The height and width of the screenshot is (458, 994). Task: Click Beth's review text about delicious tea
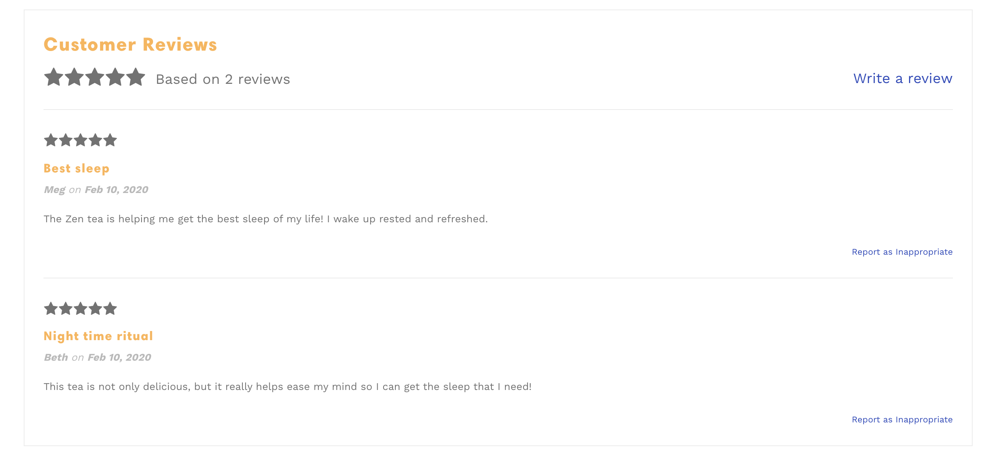pyautogui.click(x=287, y=387)
